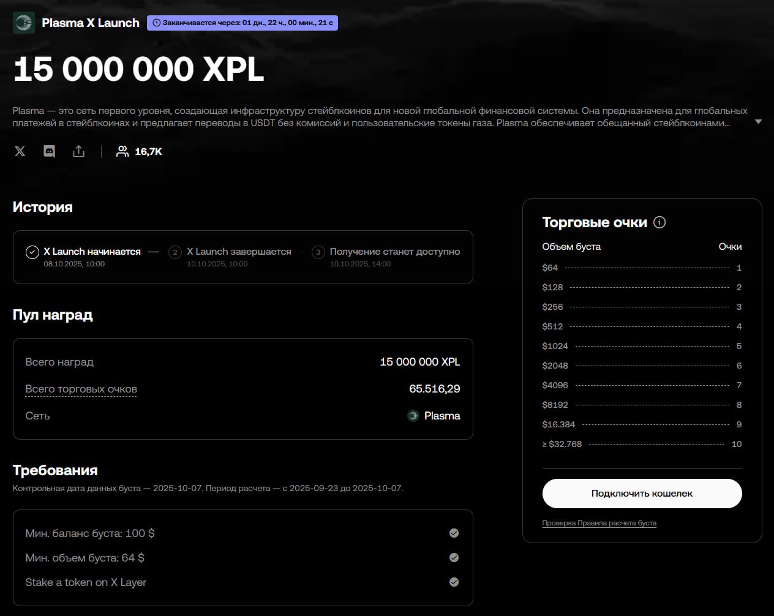Select the Получение станет доступно step
774x616 pixels.
[x=394, y=252]
